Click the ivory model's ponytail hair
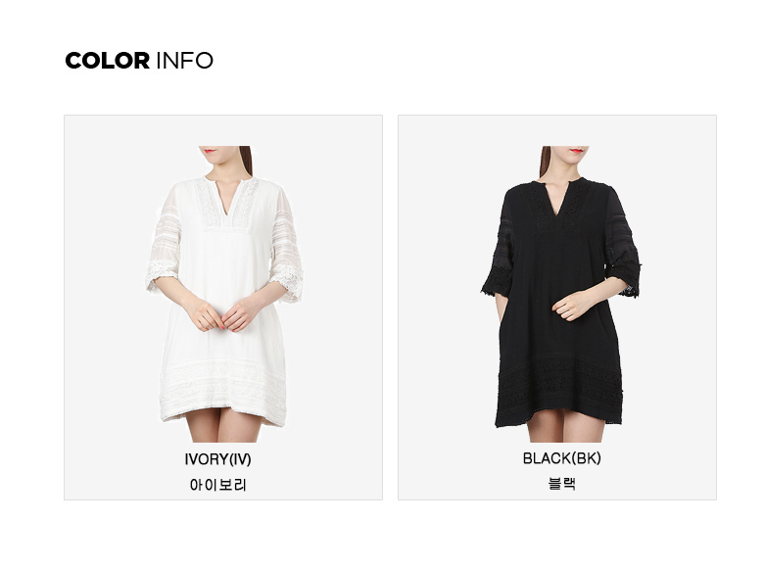 246,161
